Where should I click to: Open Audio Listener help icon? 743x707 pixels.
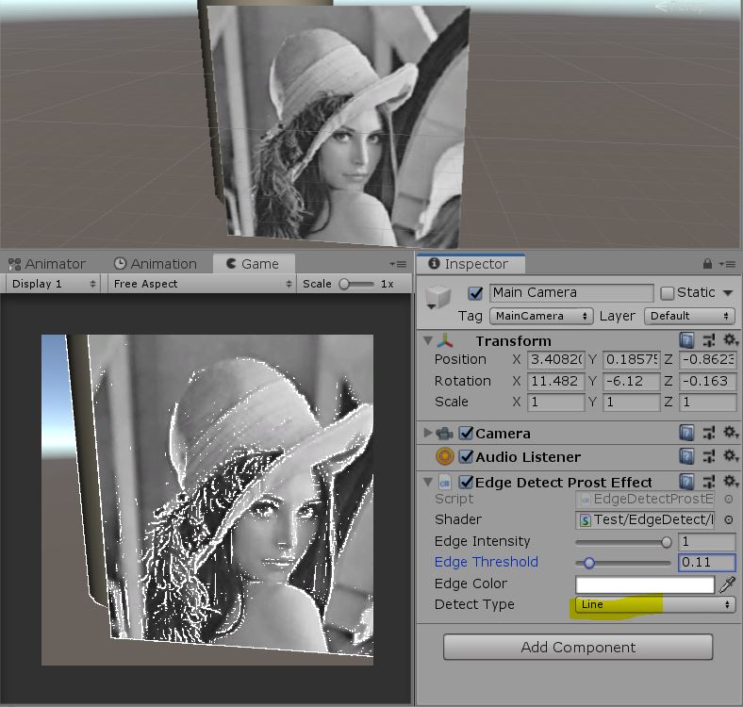coord(686,456)
